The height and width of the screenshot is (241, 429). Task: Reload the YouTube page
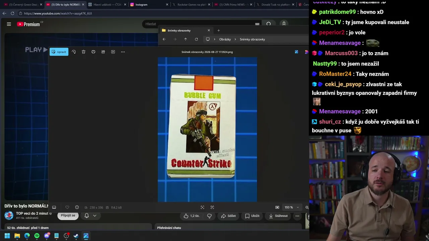12,13
